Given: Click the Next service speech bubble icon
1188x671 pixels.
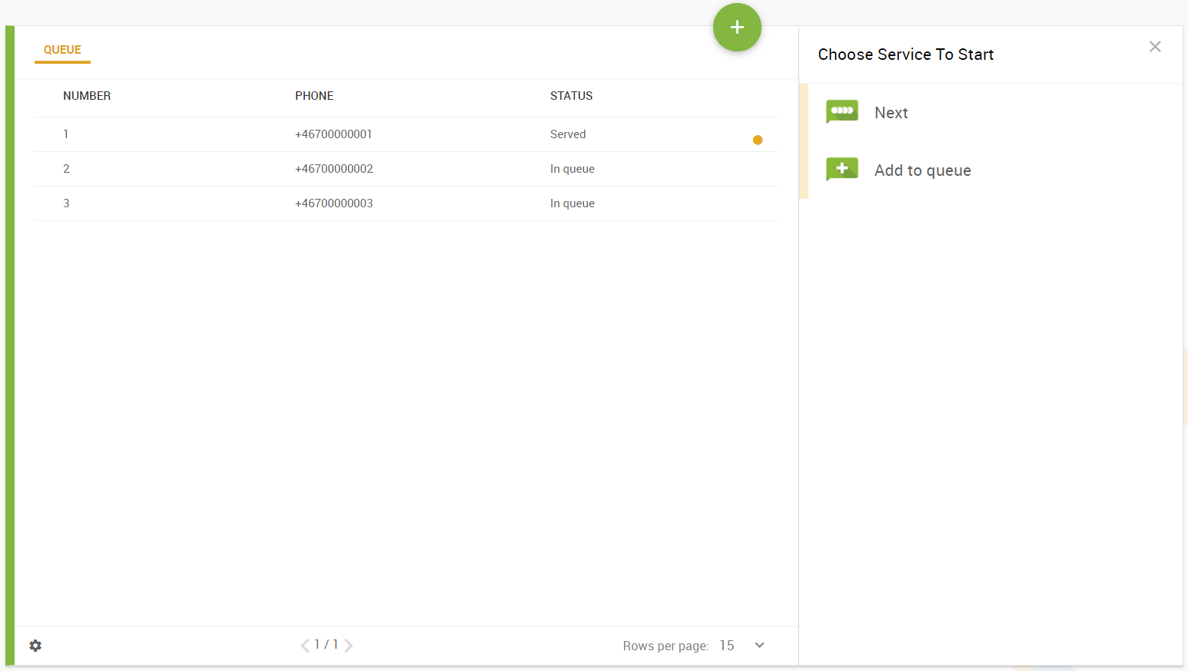Looking at the screenshot, I should (x=841, y=111).
